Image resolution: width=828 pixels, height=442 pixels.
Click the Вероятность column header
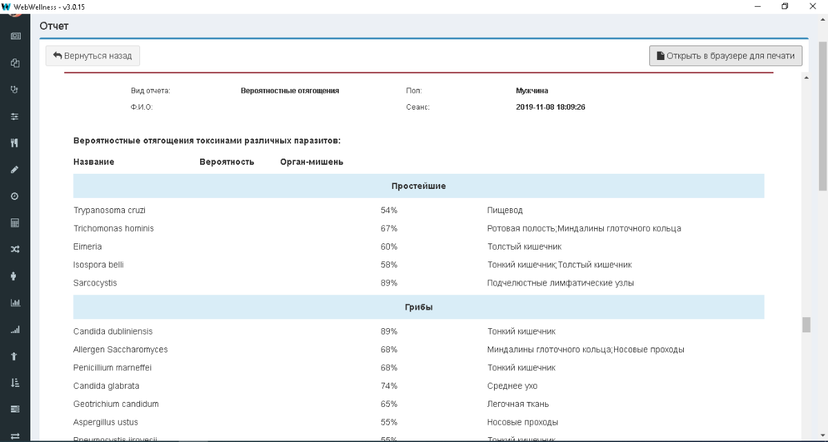[227, 162]
